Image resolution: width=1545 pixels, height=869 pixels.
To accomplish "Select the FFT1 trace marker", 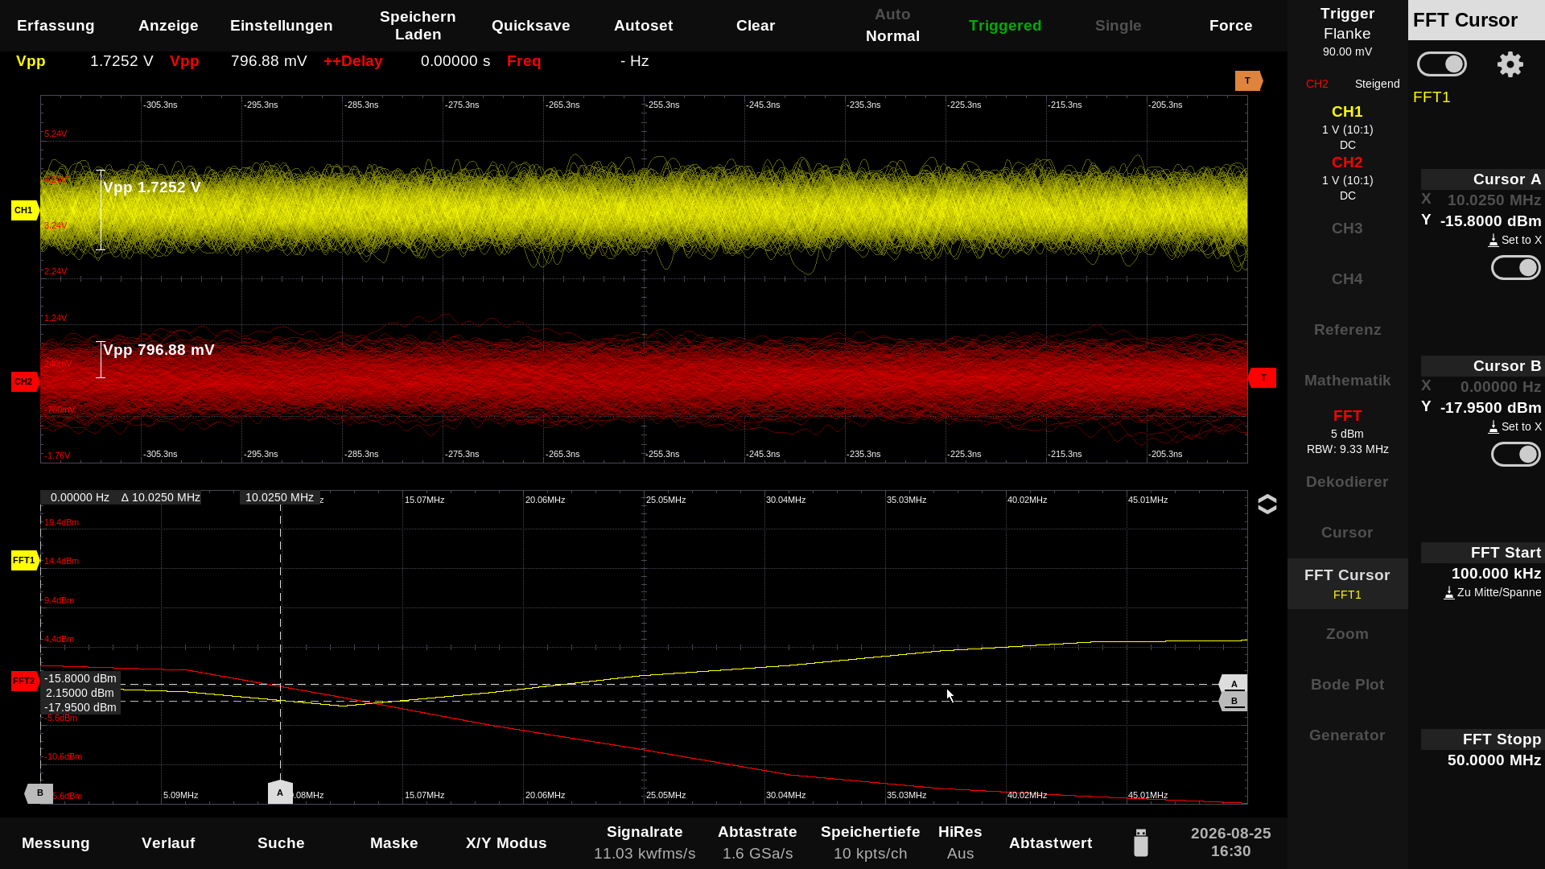I will (25, 560).
